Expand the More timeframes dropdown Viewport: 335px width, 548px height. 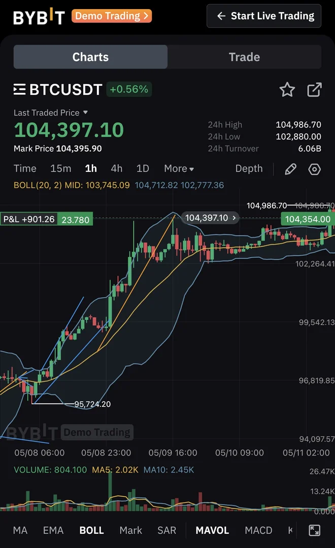coord(179,168)
